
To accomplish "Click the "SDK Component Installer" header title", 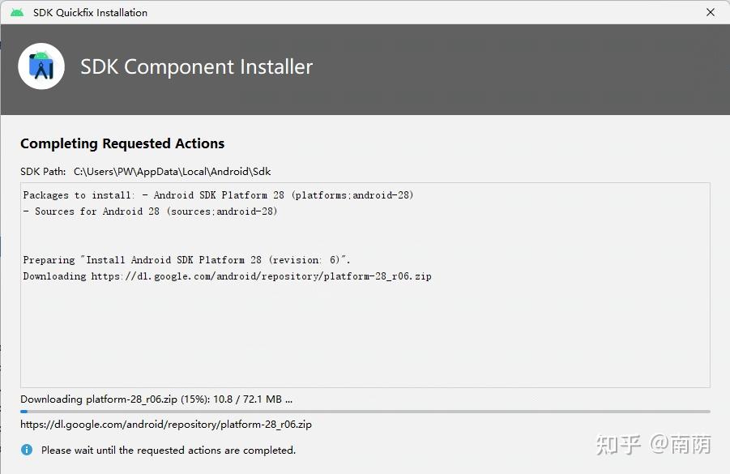I will [x=196, y=67].
